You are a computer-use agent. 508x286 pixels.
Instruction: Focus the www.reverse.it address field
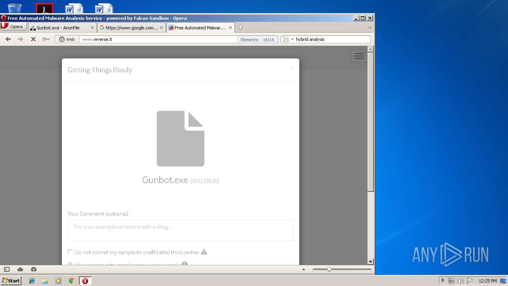point(158,39)
